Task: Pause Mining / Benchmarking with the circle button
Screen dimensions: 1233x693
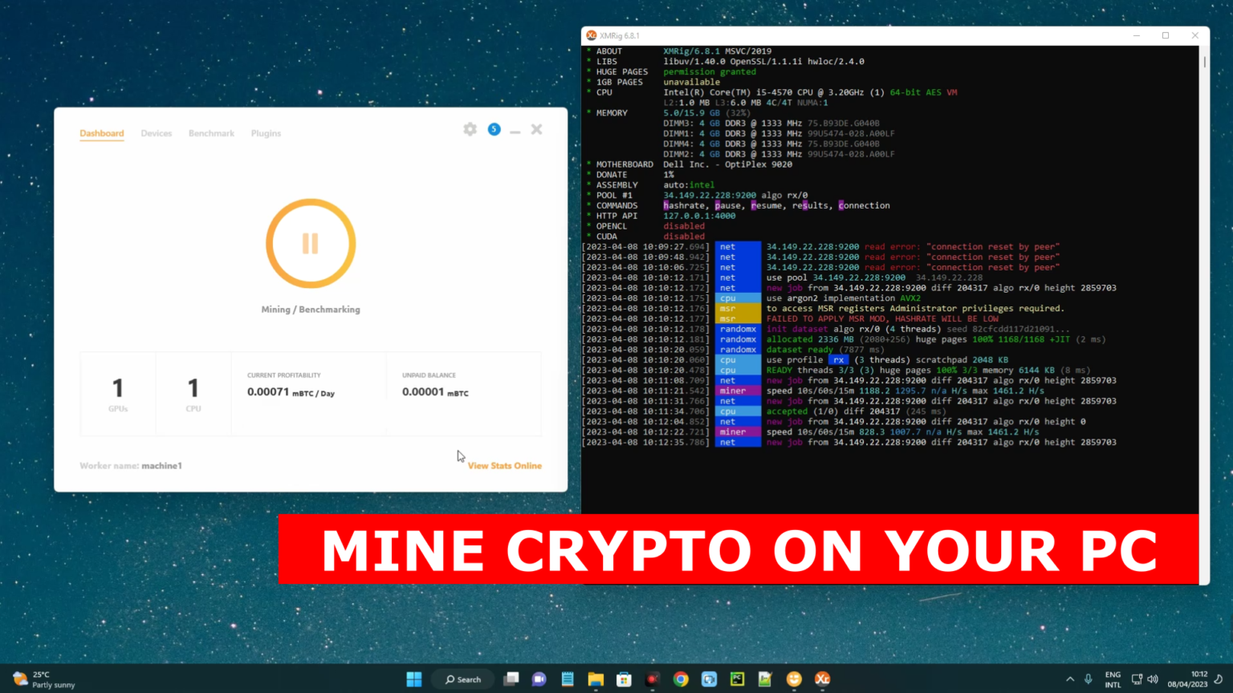Action: 310,243
